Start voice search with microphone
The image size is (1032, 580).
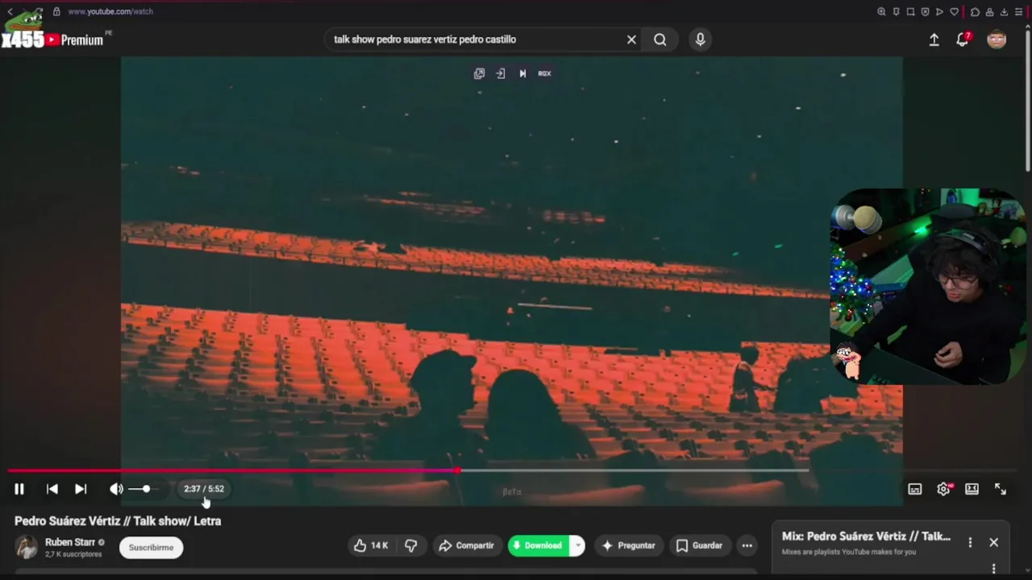click(x=700, y=39)
